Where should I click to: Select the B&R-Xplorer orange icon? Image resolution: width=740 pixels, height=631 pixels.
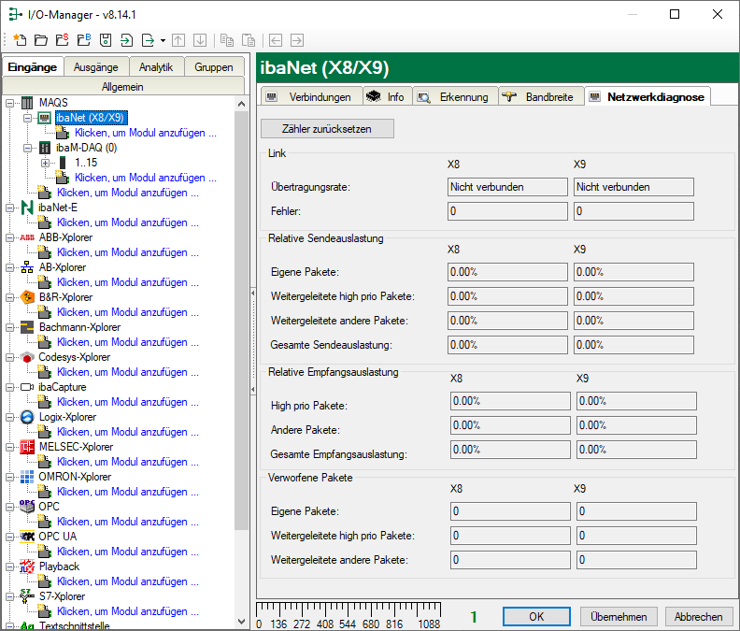click(27, 297)
